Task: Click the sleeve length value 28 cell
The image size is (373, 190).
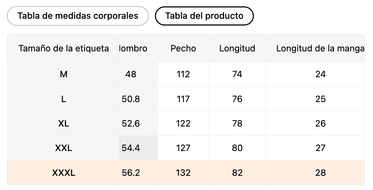Action: tap(320, 173)
